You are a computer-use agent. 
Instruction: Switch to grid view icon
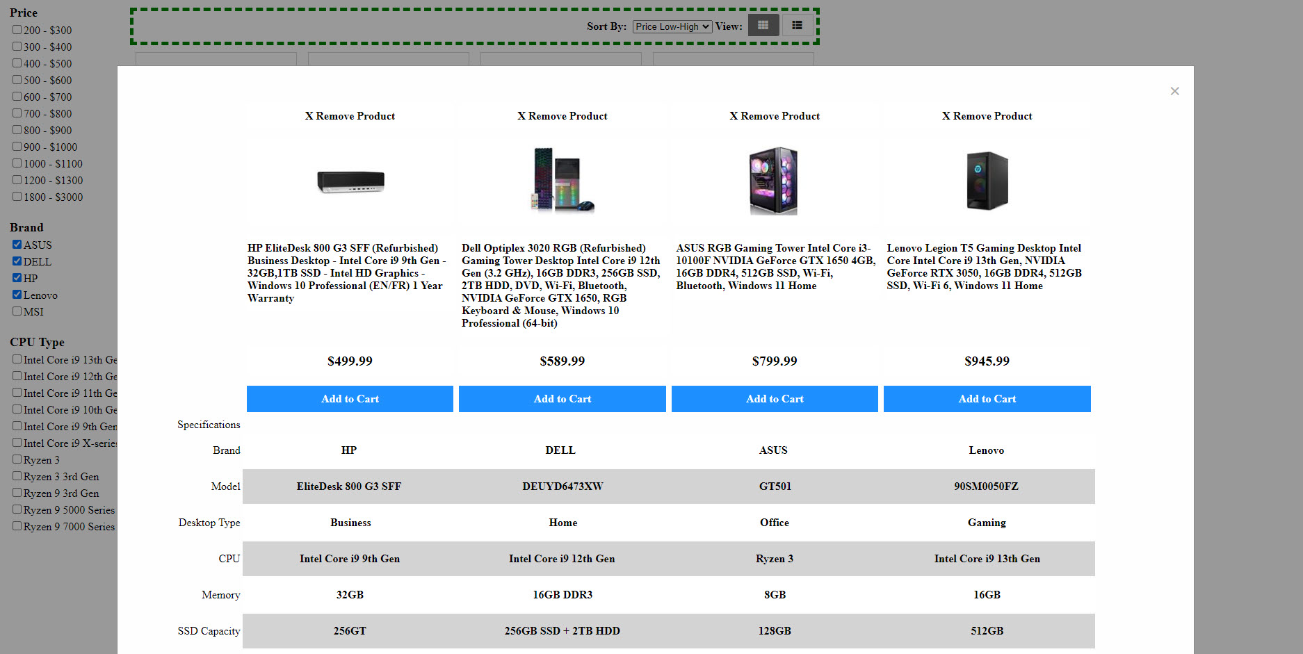click(x=763, y=26)
